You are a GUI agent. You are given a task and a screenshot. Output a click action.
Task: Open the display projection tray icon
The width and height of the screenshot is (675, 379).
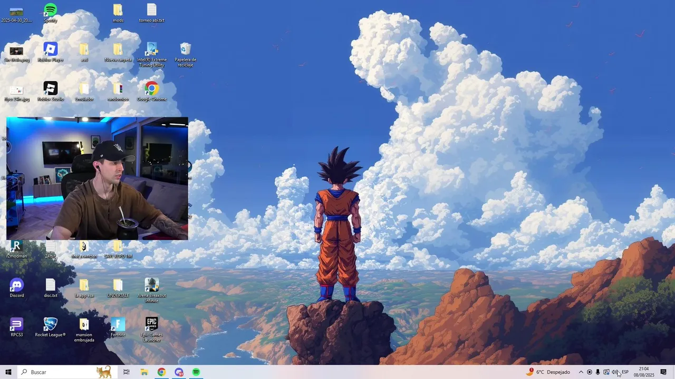point(606,372)
